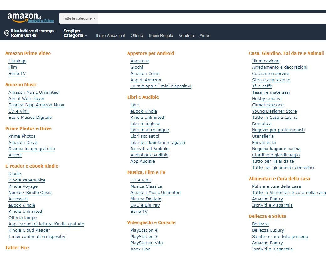Expand the Scegli per categoria menu
The height and width of the screenshot is (267, 326).
pyautogui.click(x=75, y=33)
